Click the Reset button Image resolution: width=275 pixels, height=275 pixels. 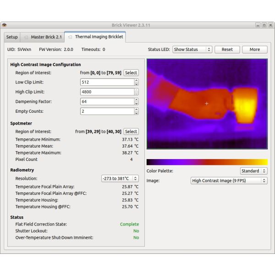227,49
